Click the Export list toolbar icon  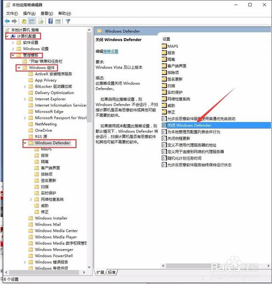[41, 21]
